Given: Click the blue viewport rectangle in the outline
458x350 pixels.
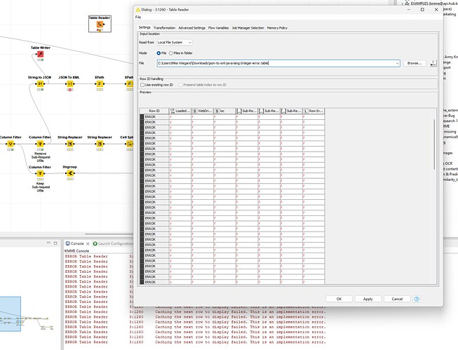Looking at the screenshot, I should (11, 314).
